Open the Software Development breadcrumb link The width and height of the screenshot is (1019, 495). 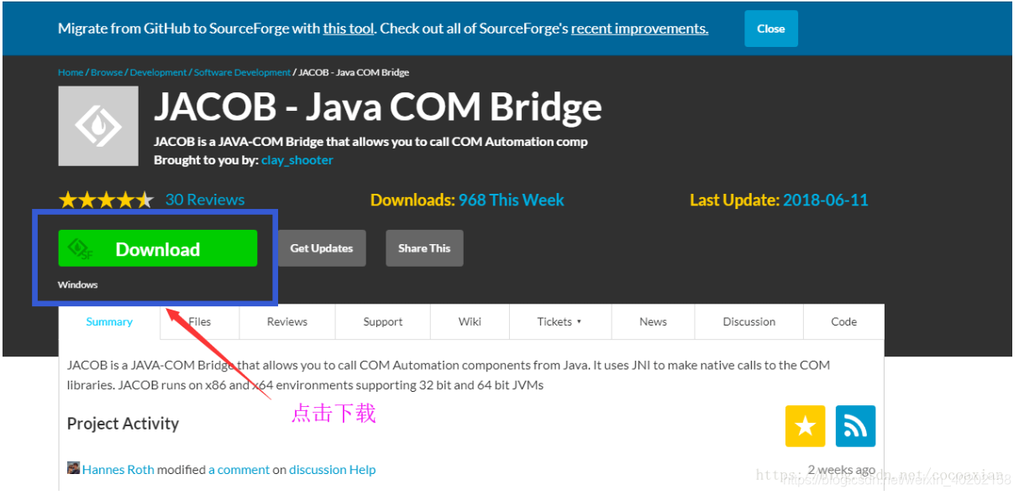coord(243,72)
